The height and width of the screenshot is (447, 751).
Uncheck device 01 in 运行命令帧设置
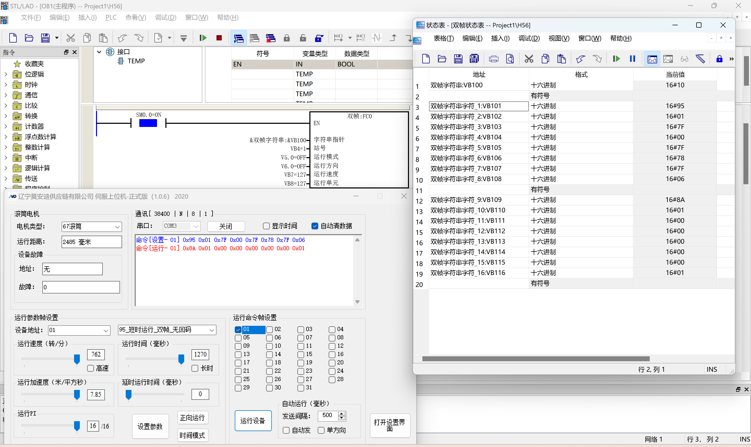[238, 329]
